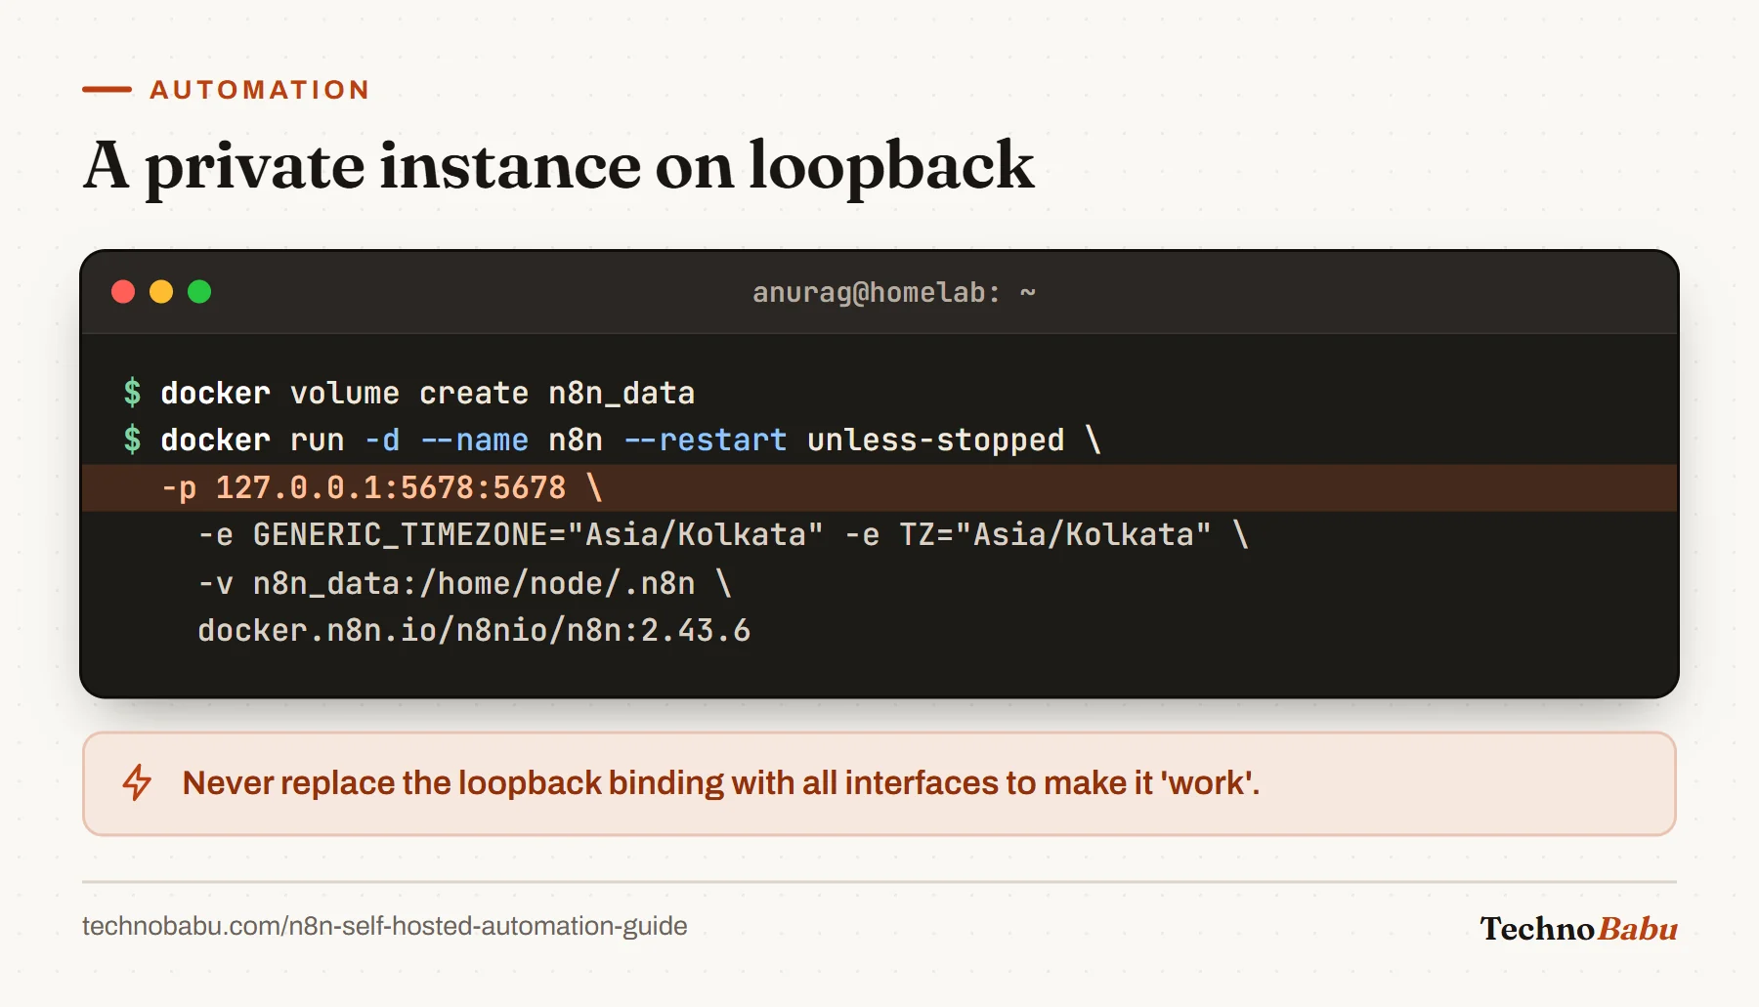Click the AUTOMATION category label
The image size is (1759, 1007).
coord(260,90)
